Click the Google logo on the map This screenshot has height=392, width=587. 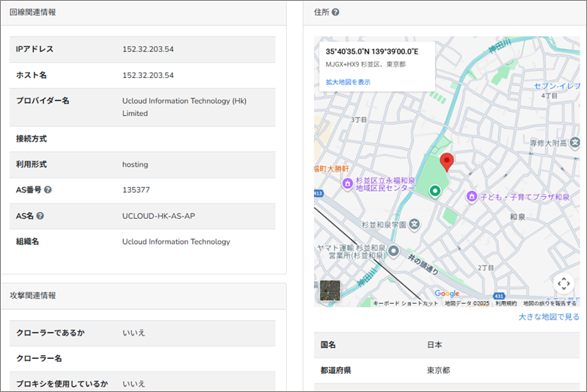click(x=446, y=294)
